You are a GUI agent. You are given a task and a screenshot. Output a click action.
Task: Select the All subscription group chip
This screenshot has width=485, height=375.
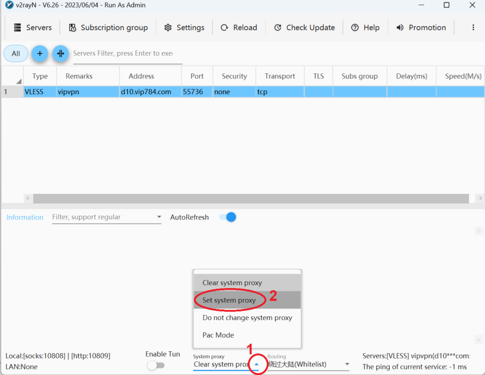[x=16, y=53]
